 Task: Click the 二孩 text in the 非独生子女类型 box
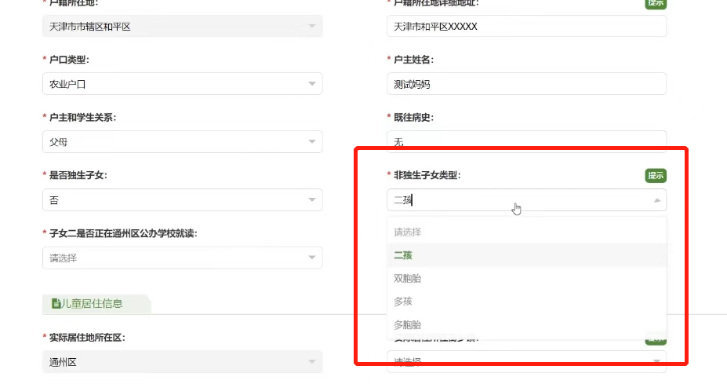tap(402, 200)
